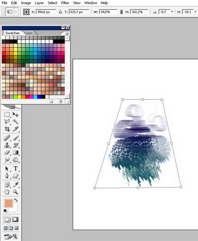Click the H height percentage field
This screenshot has height=241, width=198.
tap(140, 12)
